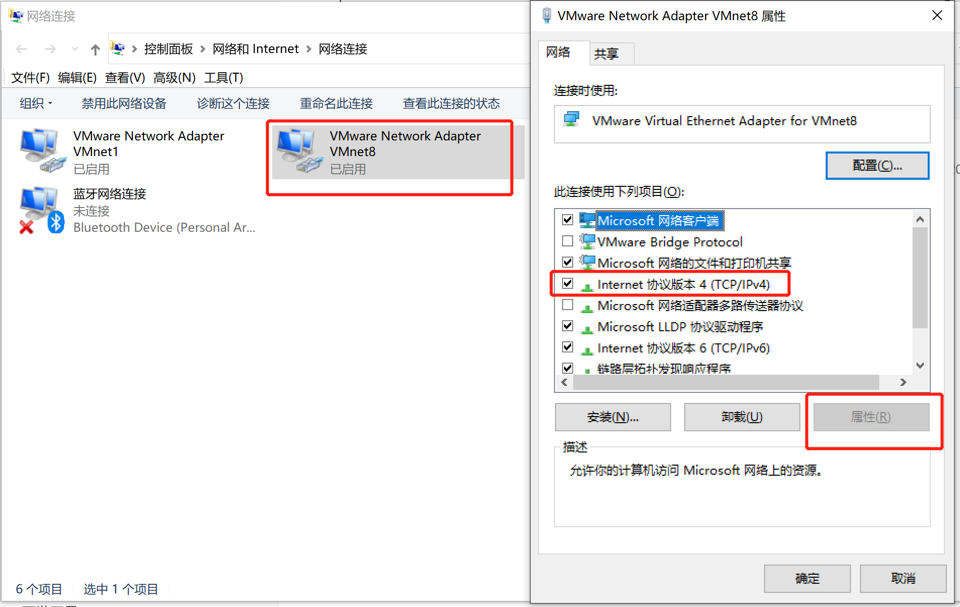Viewport: 960px width, 607px height.
Task: Toggle Microsoft LLDP protocol driver checkbox
Action: (x=568, y=326)
